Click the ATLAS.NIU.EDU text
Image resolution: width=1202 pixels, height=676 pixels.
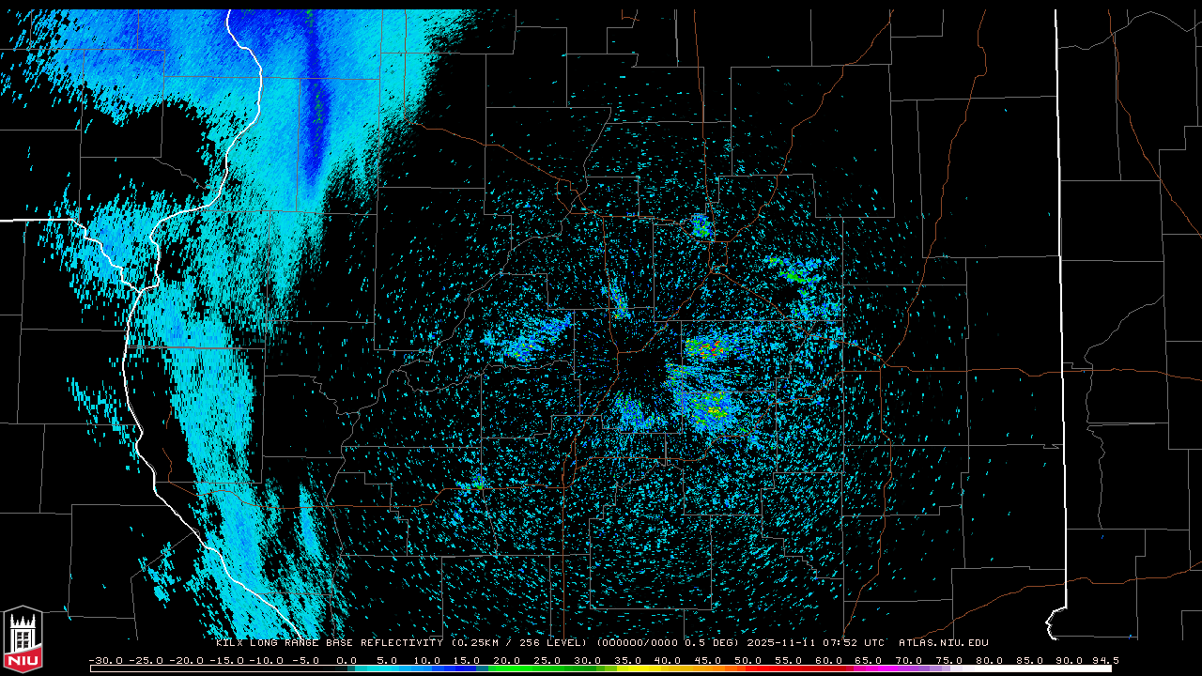944,643
